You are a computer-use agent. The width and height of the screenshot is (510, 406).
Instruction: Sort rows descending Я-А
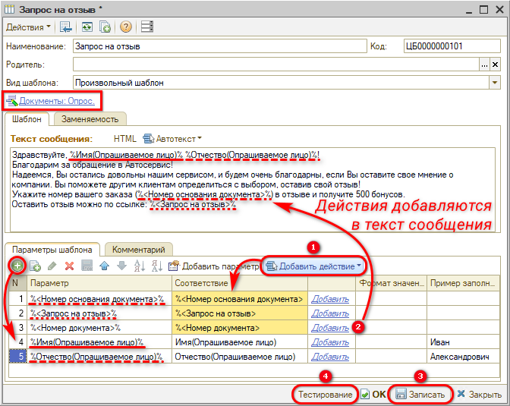[156, 266]
